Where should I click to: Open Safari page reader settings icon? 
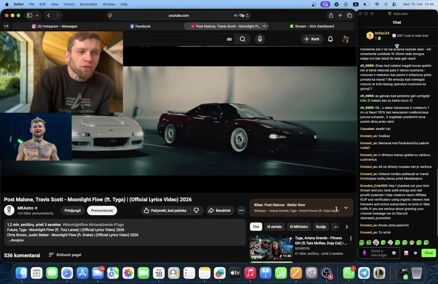point(110,15)
